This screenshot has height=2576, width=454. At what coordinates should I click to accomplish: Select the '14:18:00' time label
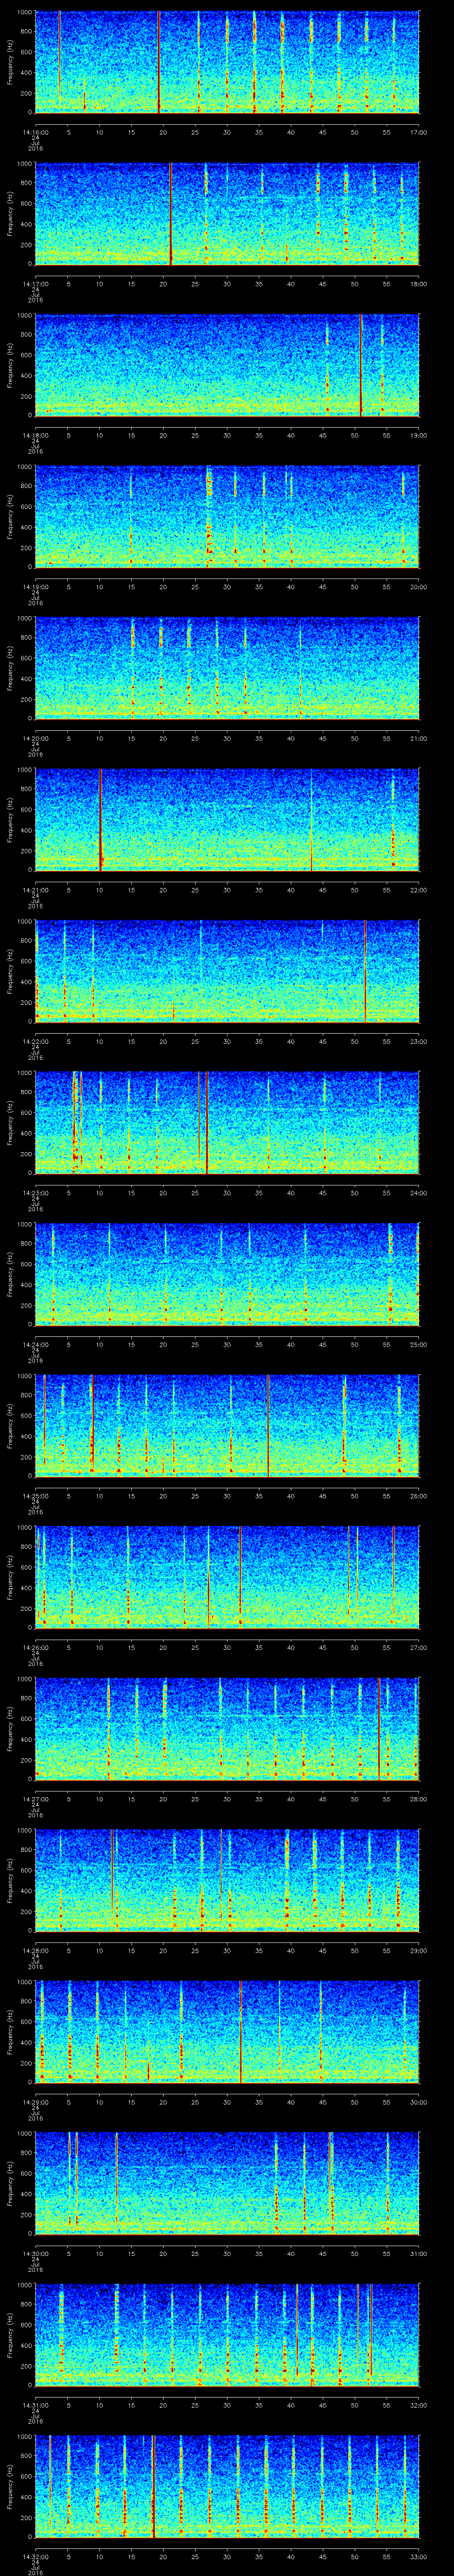[35, 435]
